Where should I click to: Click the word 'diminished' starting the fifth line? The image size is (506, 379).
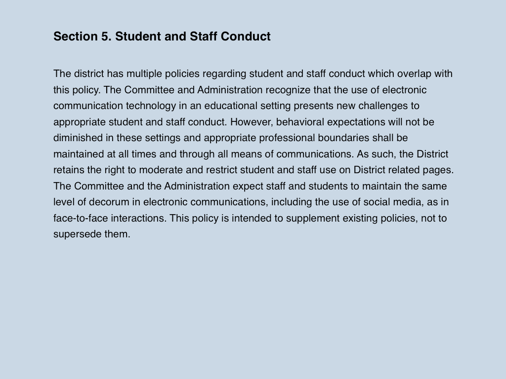pos(78,138)
